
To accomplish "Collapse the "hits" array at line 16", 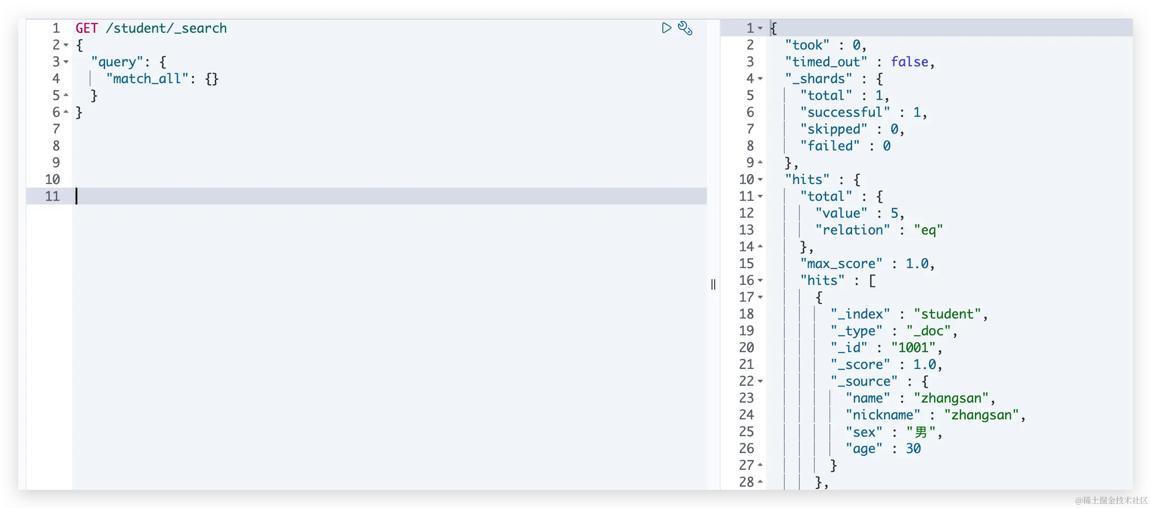I will (760, 280).
